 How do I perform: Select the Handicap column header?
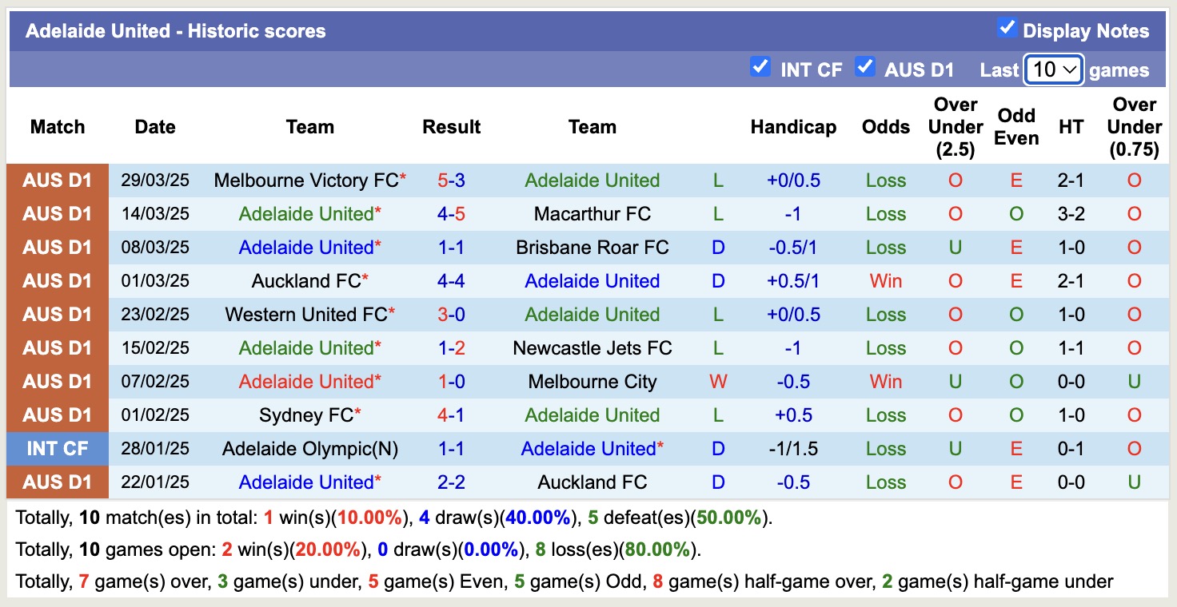tap(792, 126)
